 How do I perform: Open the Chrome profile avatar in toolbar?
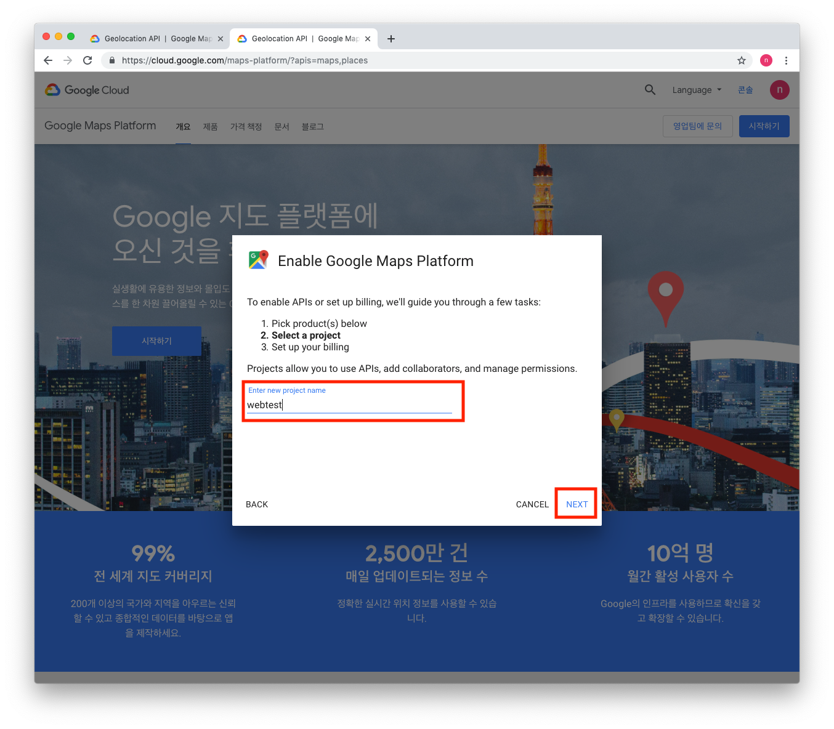[766, 60]
